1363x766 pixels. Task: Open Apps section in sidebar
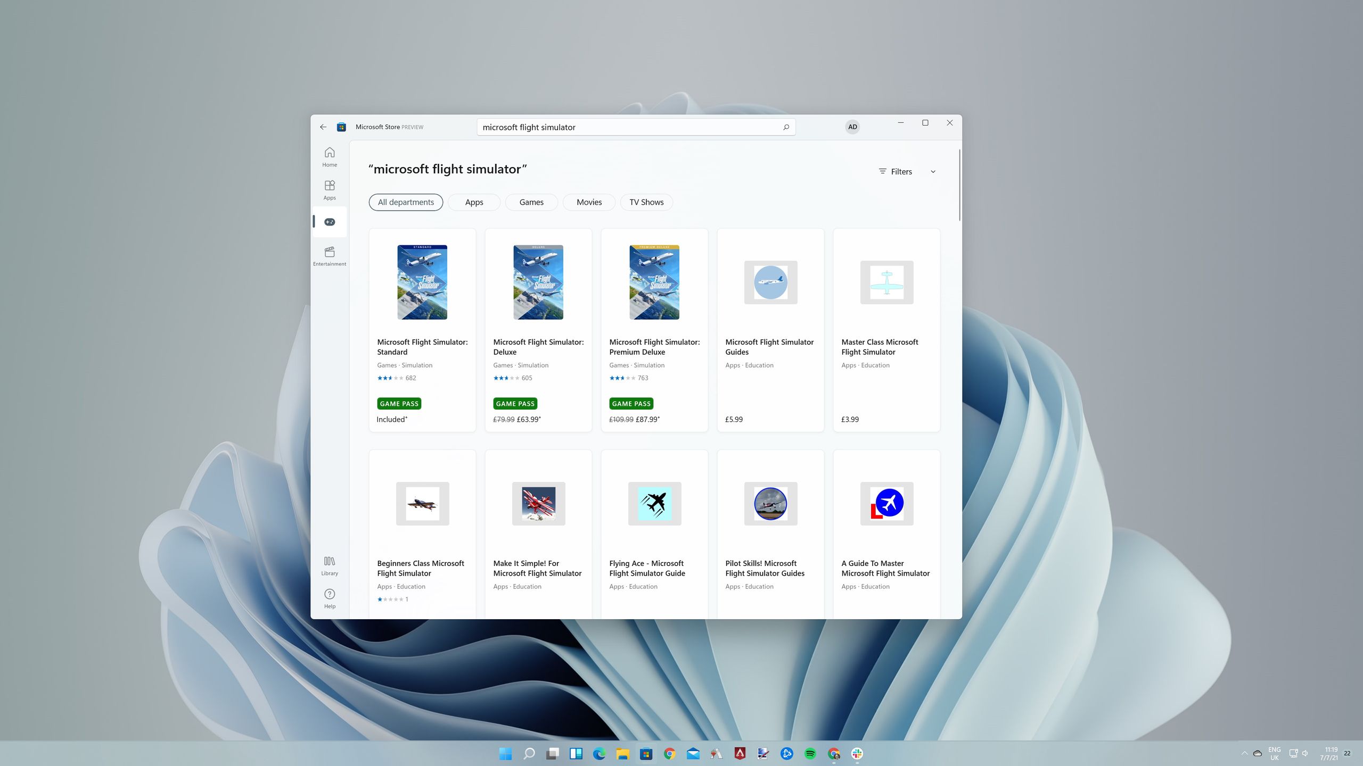330,189
